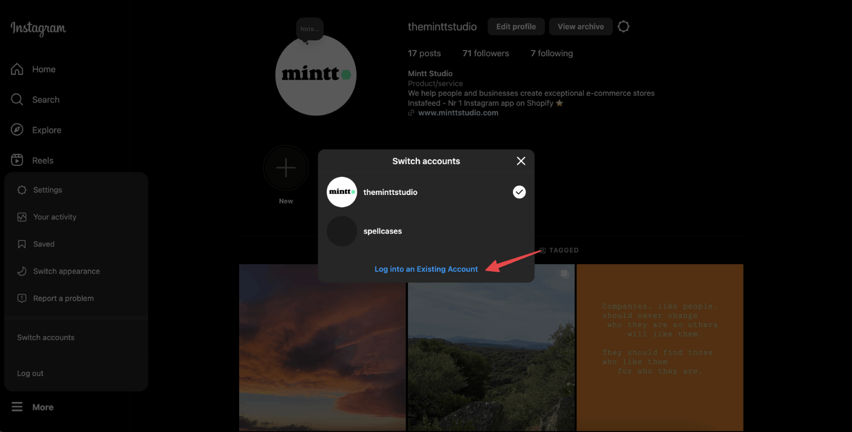Click Log into an Existing Account

[x=426, y=268]
